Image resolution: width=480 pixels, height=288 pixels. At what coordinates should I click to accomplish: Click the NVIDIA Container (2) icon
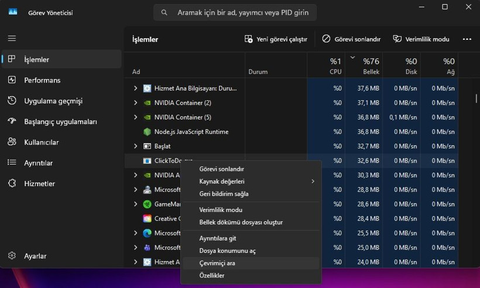tap(148, 103)
